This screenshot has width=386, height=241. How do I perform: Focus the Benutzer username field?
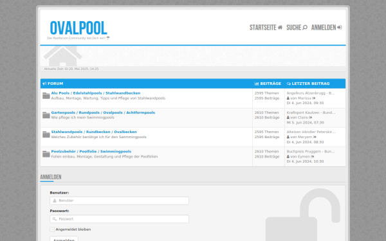[x=119, y=201]
